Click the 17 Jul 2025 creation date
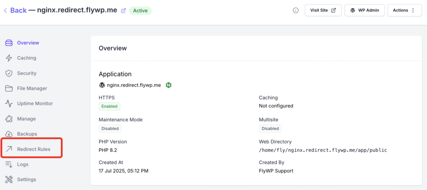Viewport: 427px width, 190px height. 123,171
